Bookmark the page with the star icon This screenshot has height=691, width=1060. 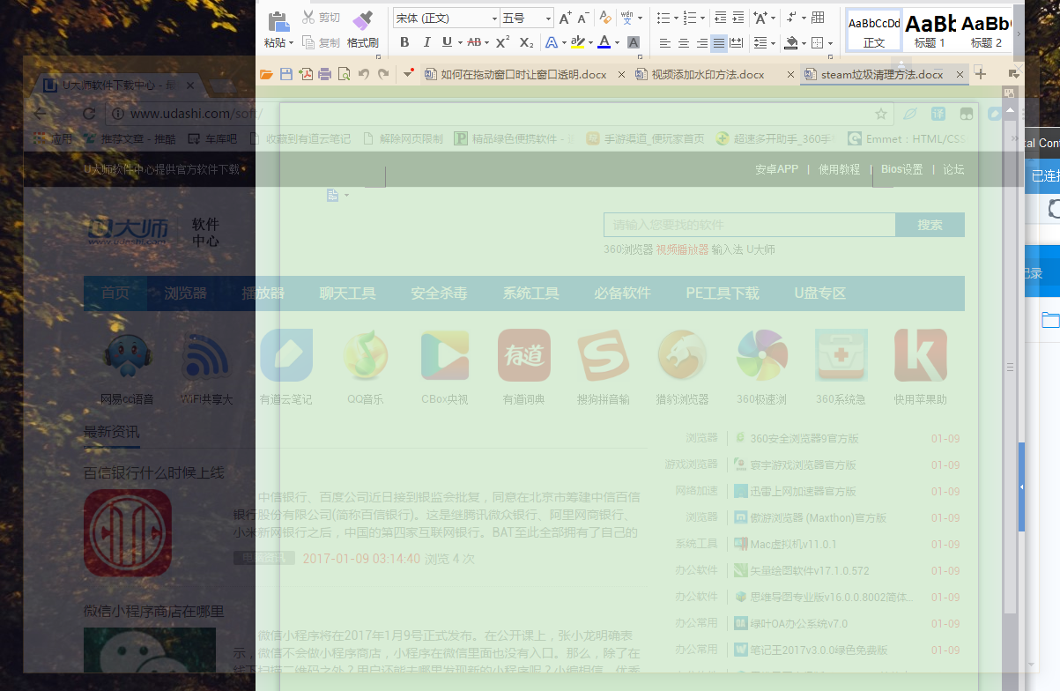click(x=880, y=114)
